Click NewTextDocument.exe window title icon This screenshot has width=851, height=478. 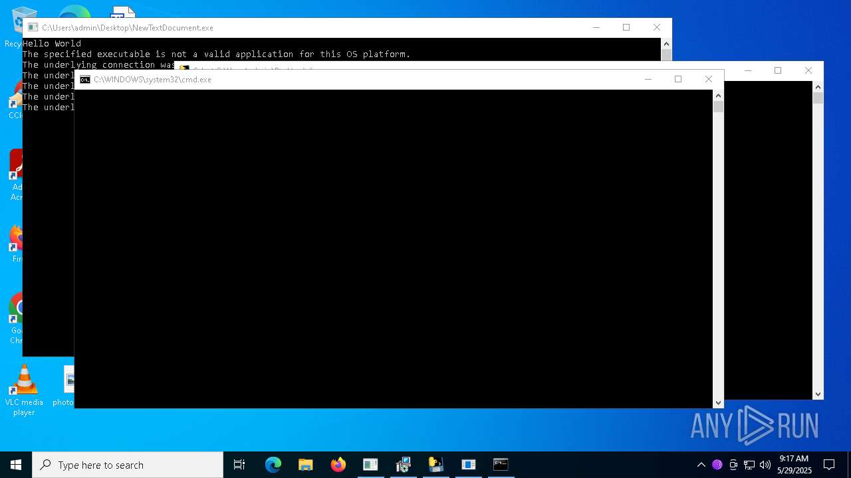[x=33, y=28]
